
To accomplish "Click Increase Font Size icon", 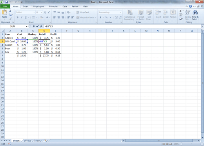I will pos(45,12).
